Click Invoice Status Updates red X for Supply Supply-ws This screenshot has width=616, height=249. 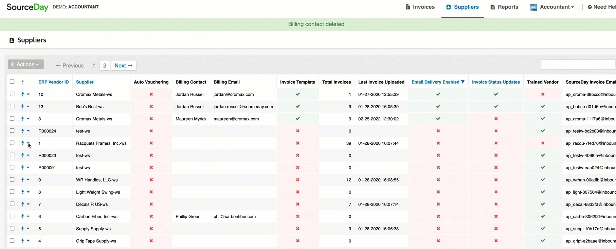click(496, 229)
